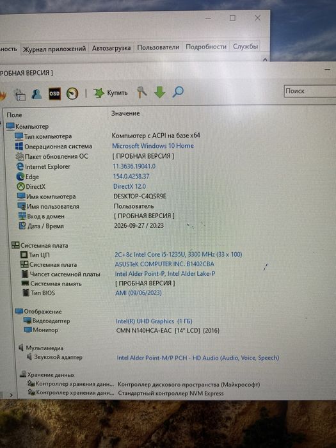The image size is (336, 448).
Task: Select the Контроллер дискового пространства (Майкрософт) value
Action: [189, 385]
